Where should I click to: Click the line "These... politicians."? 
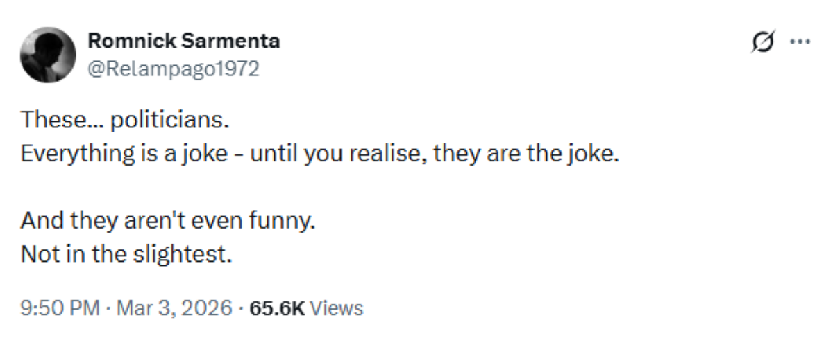(x=125, y=121)
